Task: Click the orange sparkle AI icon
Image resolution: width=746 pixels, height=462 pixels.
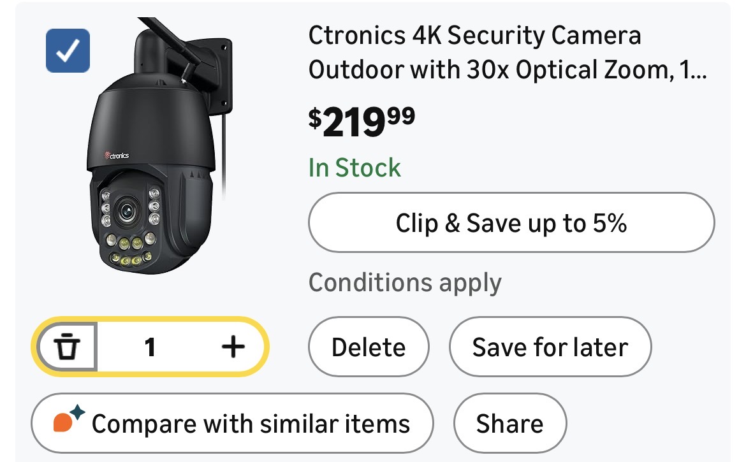Action: [x=68, y=421]
